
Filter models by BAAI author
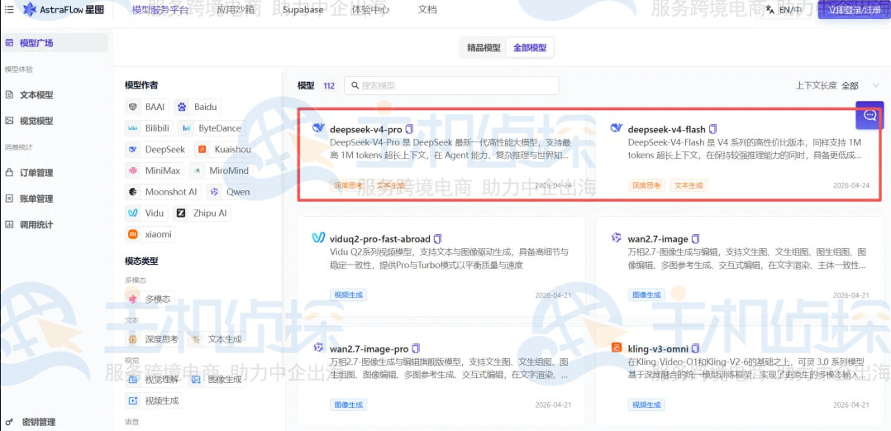point(146,107)
